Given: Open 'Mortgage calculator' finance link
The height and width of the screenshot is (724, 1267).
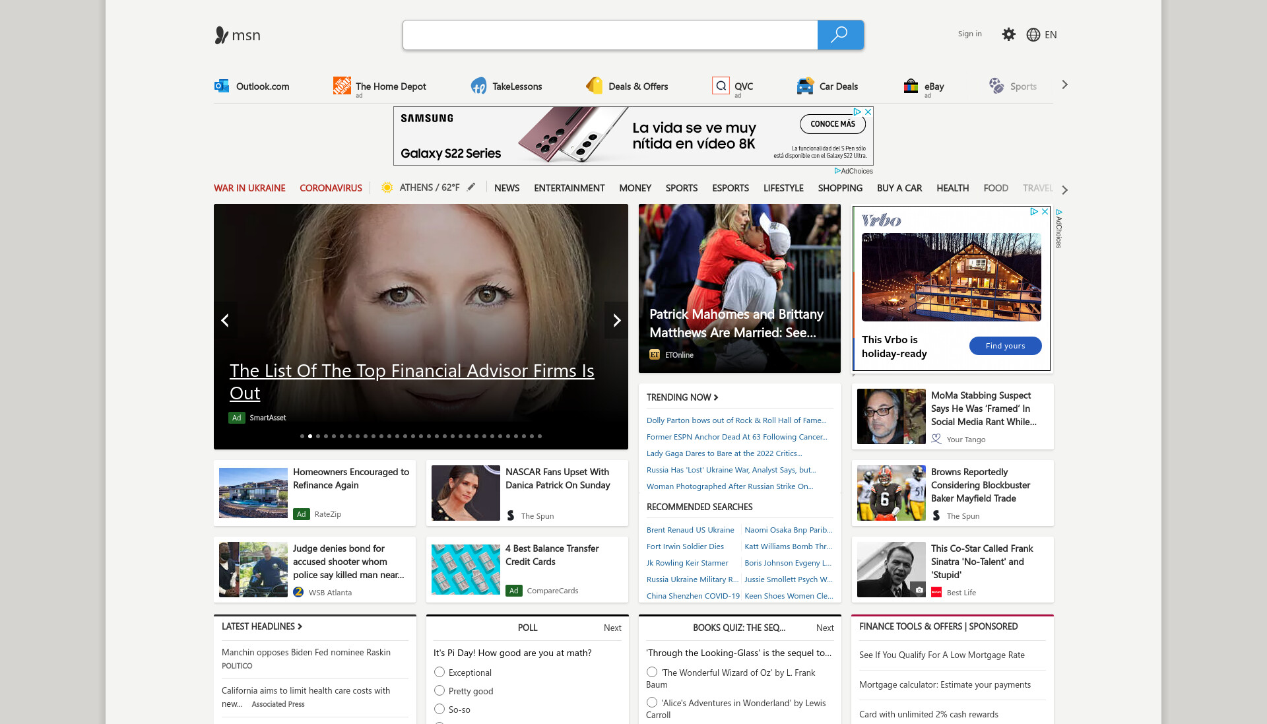Looking at the screenshot, I should click(945, 684).
